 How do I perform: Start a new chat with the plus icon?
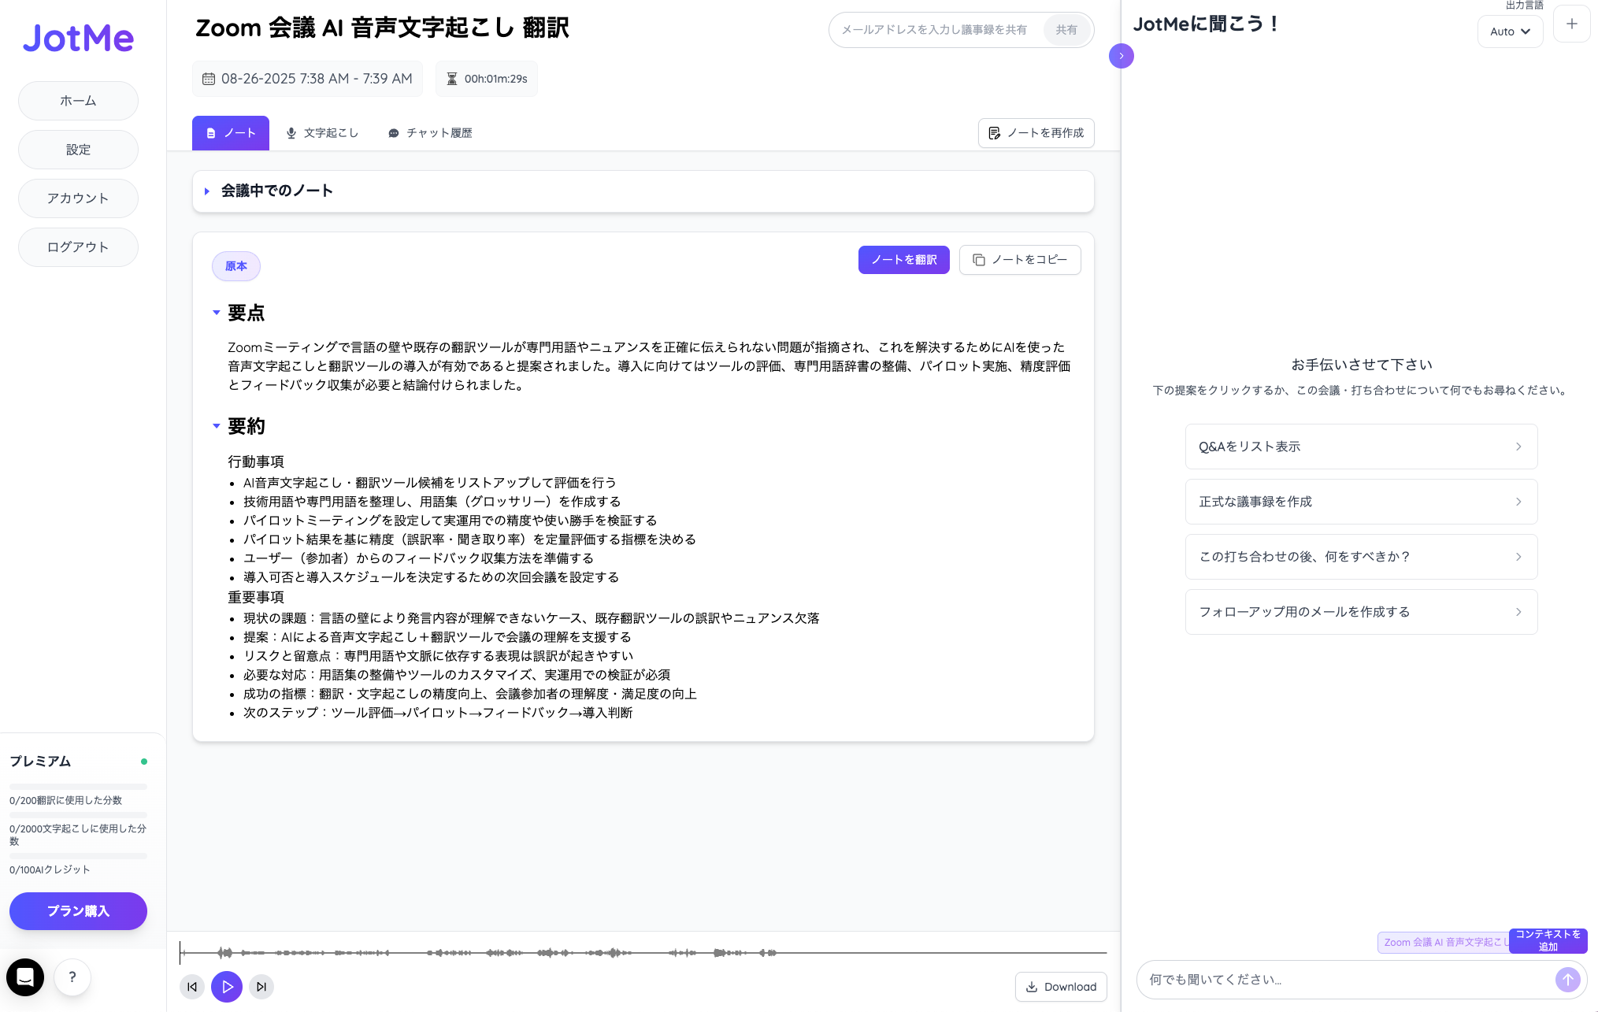pos(1571,24)
